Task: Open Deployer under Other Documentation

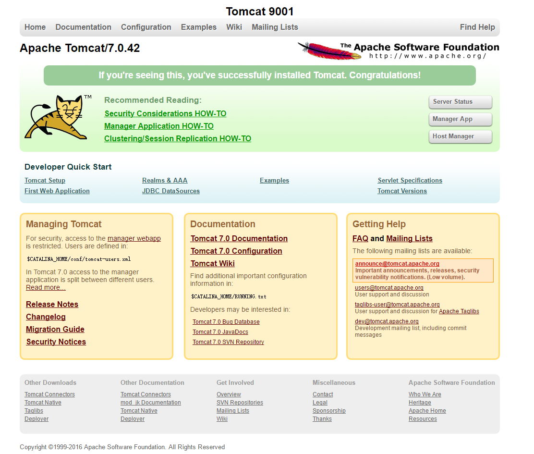Action: [133, 419]
